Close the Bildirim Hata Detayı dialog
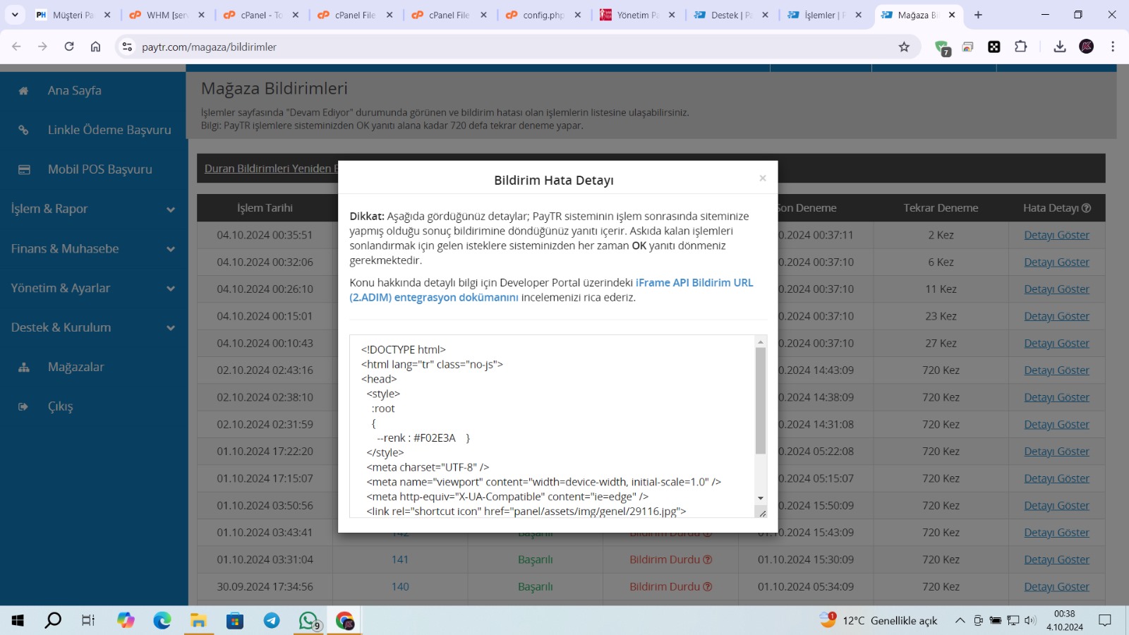Screen dimensions: 1129x635 [762, 179]
